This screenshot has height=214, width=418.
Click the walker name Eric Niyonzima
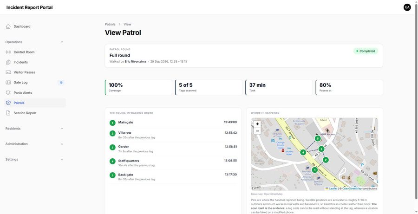point(136,62)
